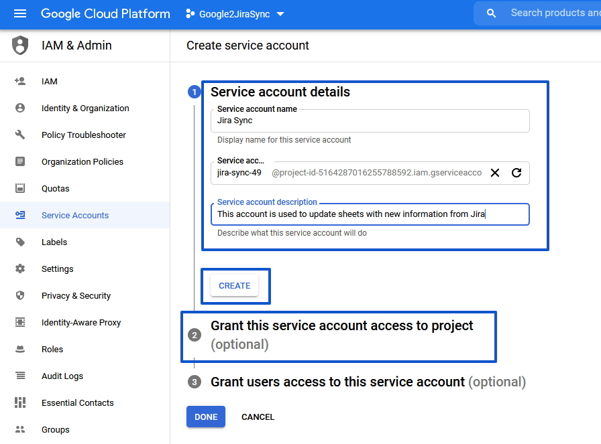Click the Labels tag icon

click(20, 242)
